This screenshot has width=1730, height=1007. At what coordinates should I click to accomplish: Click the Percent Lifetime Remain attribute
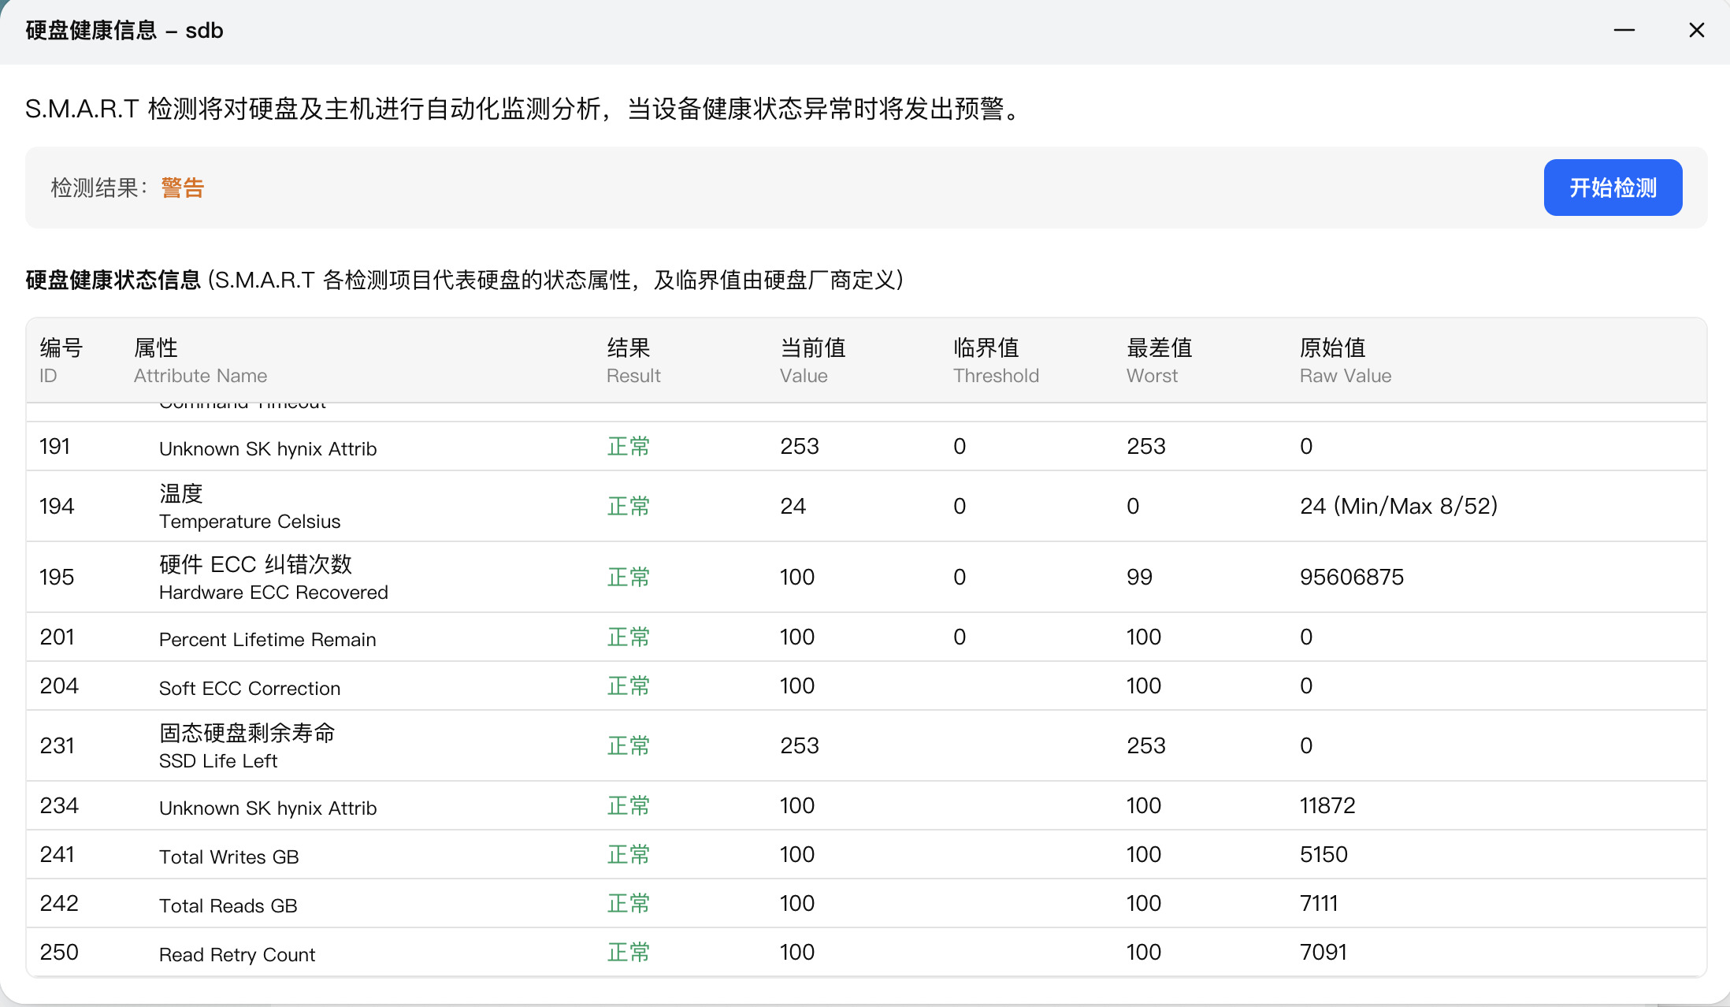click(x=267, y=639)
